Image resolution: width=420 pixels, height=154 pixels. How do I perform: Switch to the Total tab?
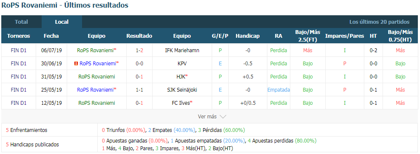pyautogui.click(x=21, y=22)
